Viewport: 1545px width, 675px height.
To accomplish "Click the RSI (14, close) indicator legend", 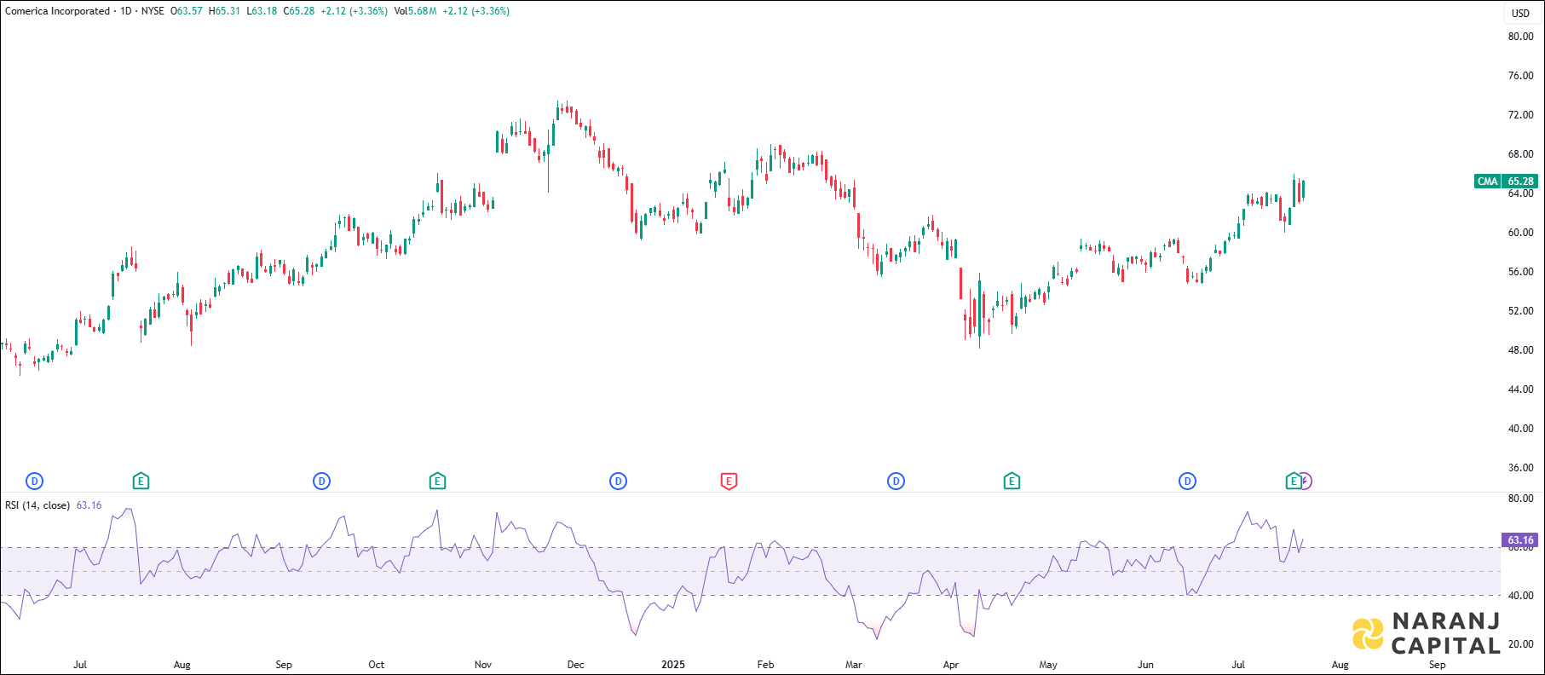I will (x=37, y=505).
